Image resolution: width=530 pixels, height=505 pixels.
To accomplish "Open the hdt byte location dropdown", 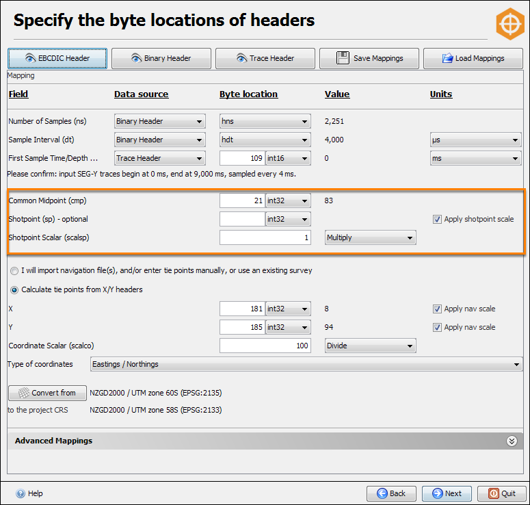I will click(265, 140).
